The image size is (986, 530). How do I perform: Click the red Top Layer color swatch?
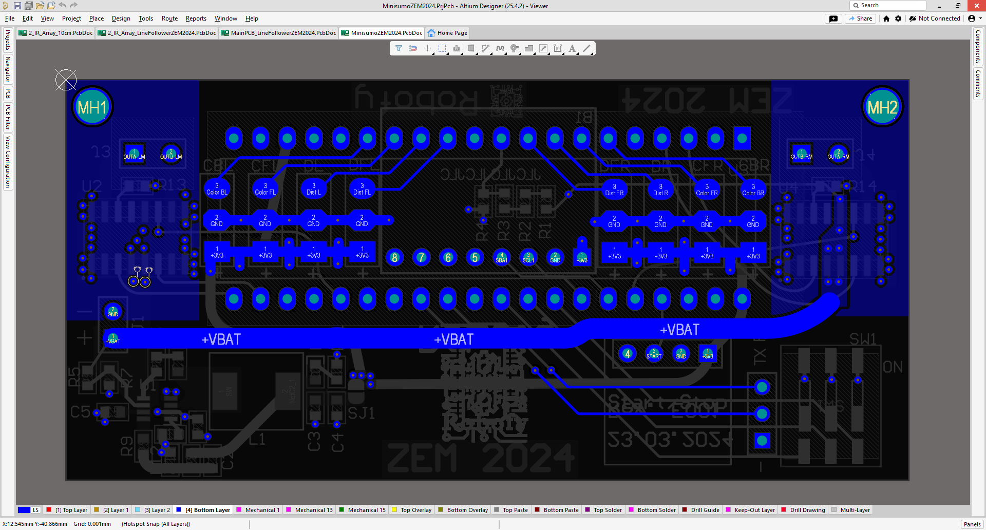tap(49, 510)
